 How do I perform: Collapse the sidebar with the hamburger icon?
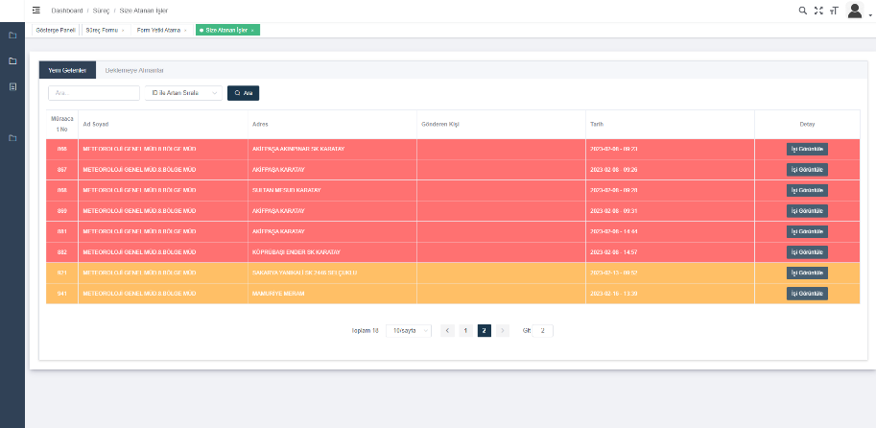(36, 10)
